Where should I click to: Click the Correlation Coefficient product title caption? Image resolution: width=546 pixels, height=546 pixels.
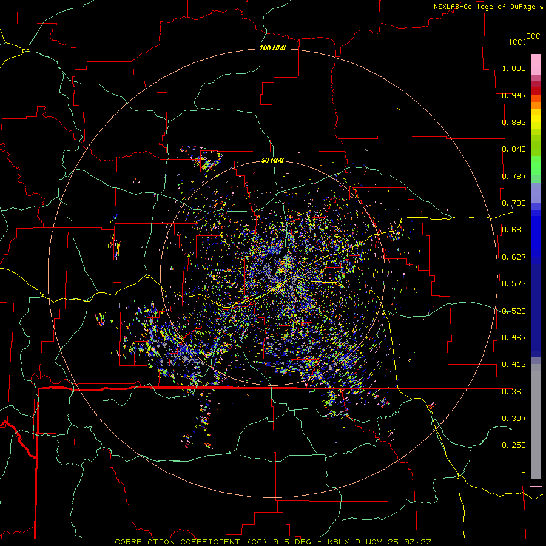[272, 542]
